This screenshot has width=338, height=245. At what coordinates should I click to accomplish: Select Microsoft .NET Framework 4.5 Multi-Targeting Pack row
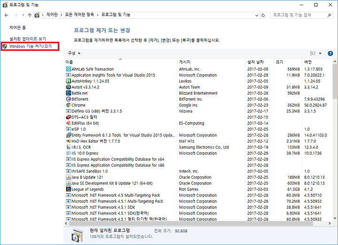pos(198,195)
